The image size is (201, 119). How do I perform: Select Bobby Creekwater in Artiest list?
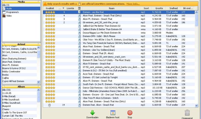12,72
